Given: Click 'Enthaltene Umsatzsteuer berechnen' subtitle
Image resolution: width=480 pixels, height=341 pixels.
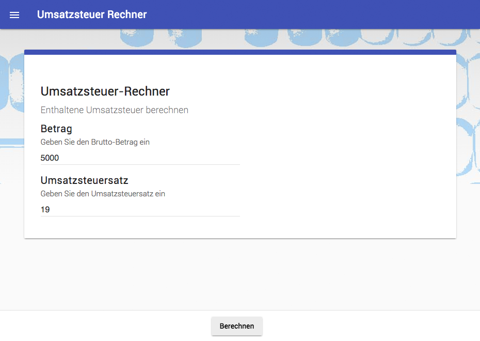Looking at the screenshot, I should [115, 110].
